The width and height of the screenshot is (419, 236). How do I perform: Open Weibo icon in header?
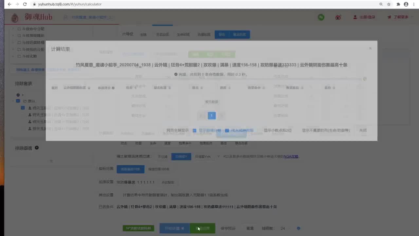(x=338, y=17)
